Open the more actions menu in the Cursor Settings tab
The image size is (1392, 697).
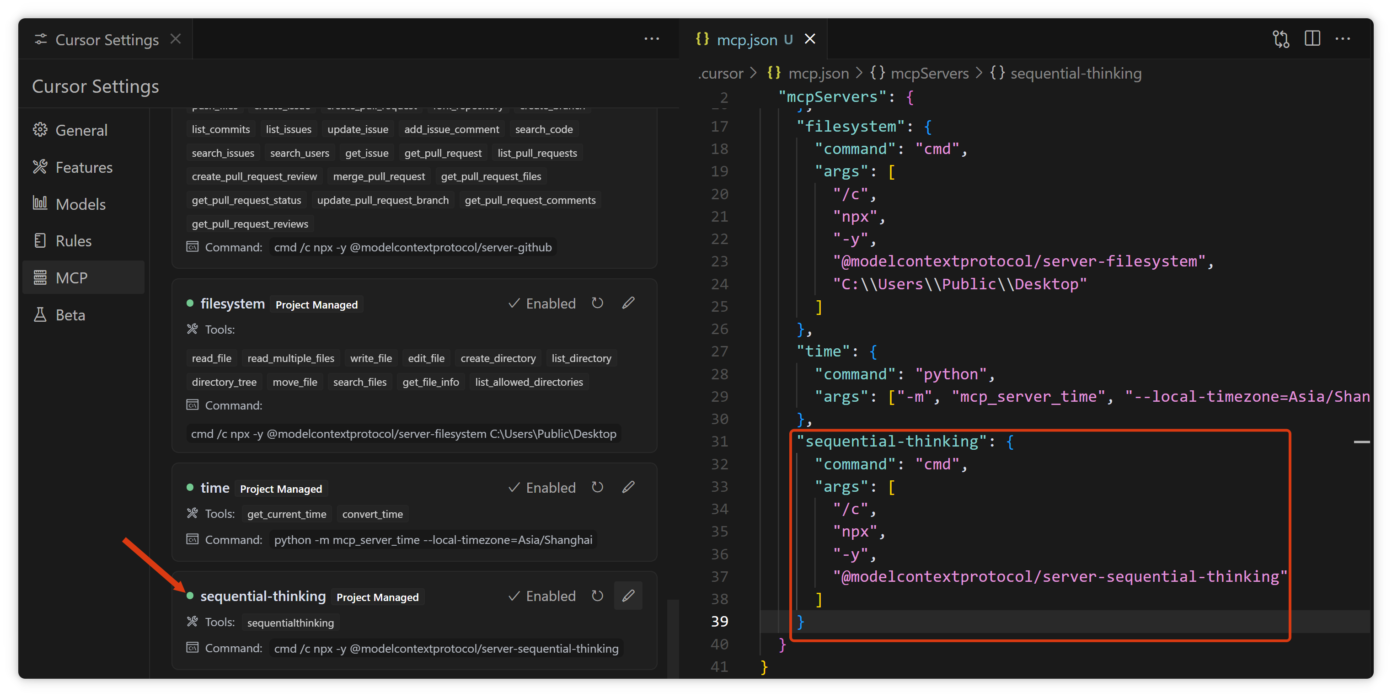point(652,39)
